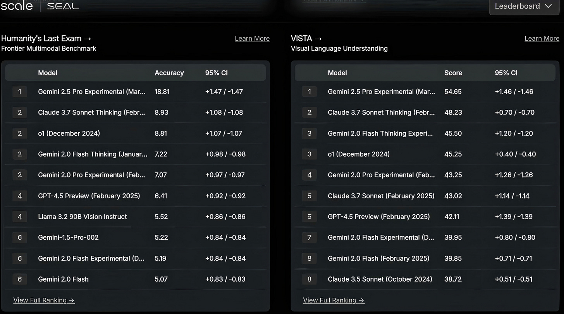Select Gemini 2.0 Flash Experimental row with 39.95
The image size is (564, 314).
tap(425, 237)
